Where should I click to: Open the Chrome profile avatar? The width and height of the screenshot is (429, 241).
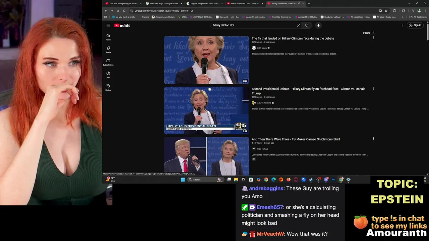[419, 11]
